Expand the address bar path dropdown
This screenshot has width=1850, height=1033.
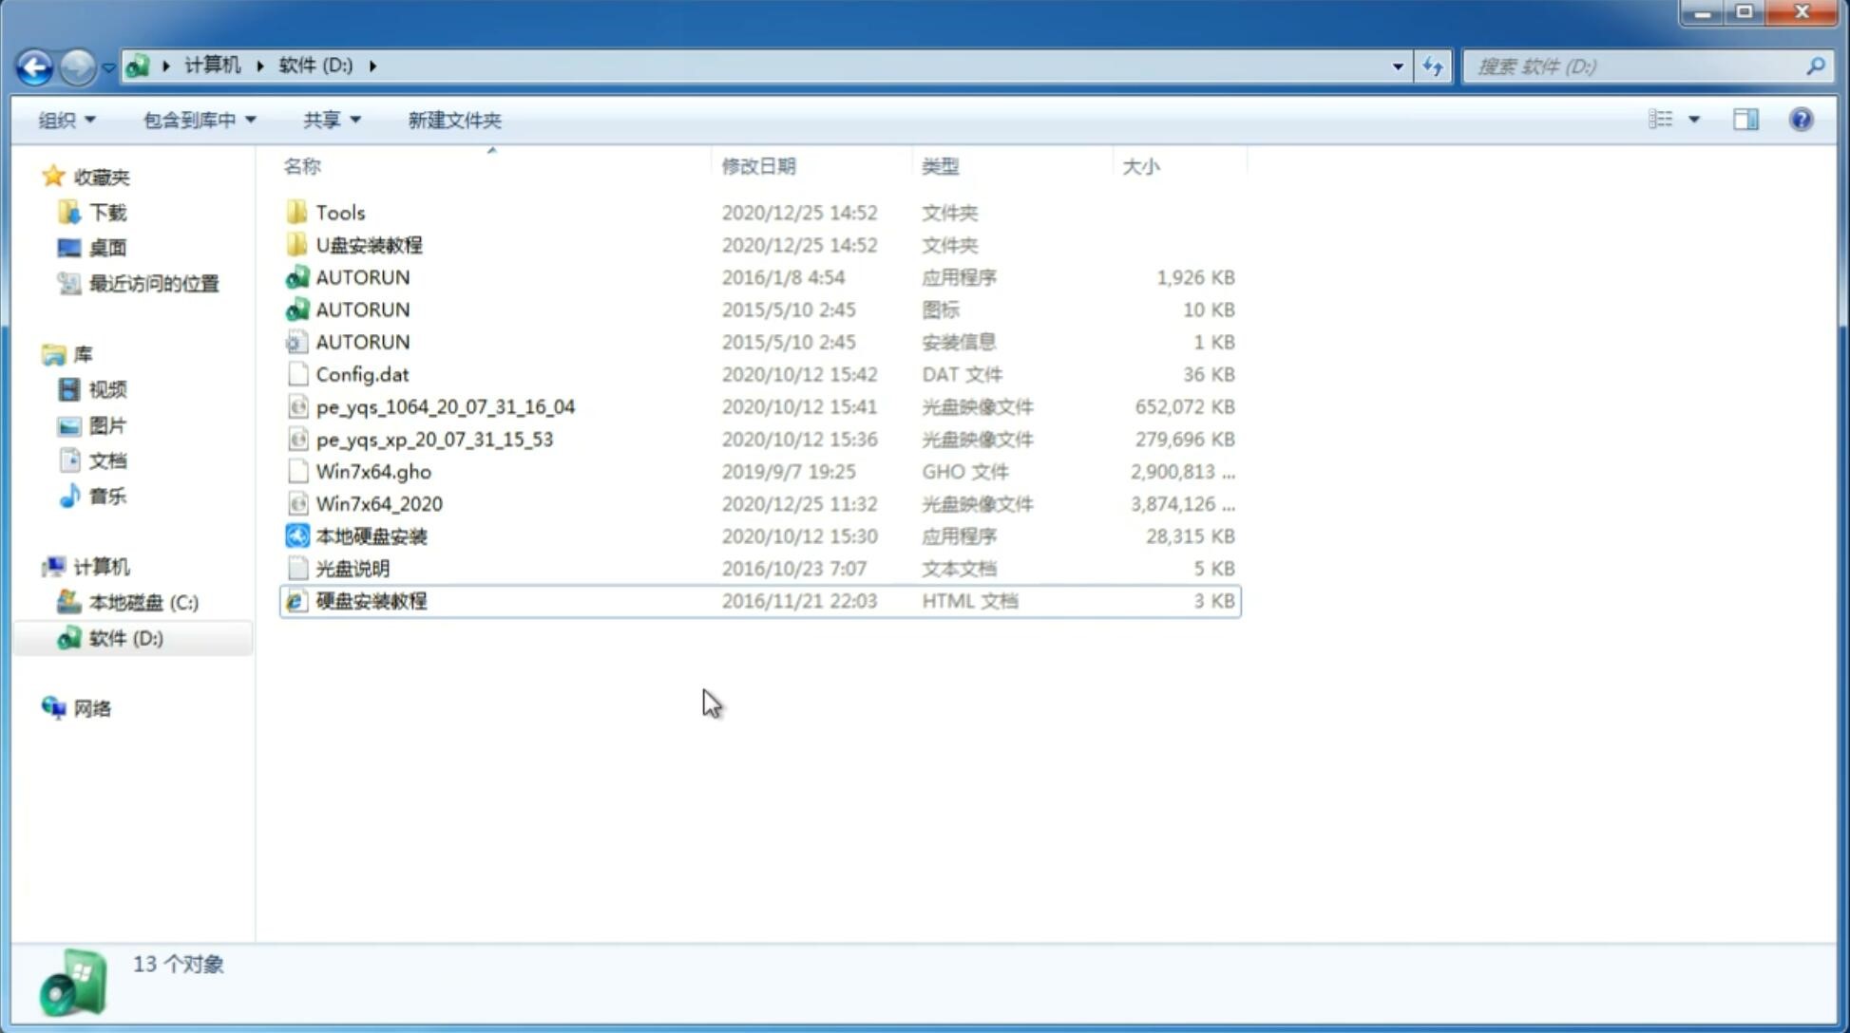1397,65
